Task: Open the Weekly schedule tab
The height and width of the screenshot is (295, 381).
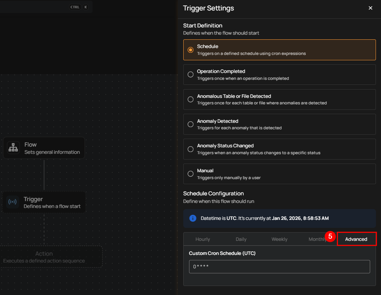Action: pyautogui.click(x=279, y=239)
